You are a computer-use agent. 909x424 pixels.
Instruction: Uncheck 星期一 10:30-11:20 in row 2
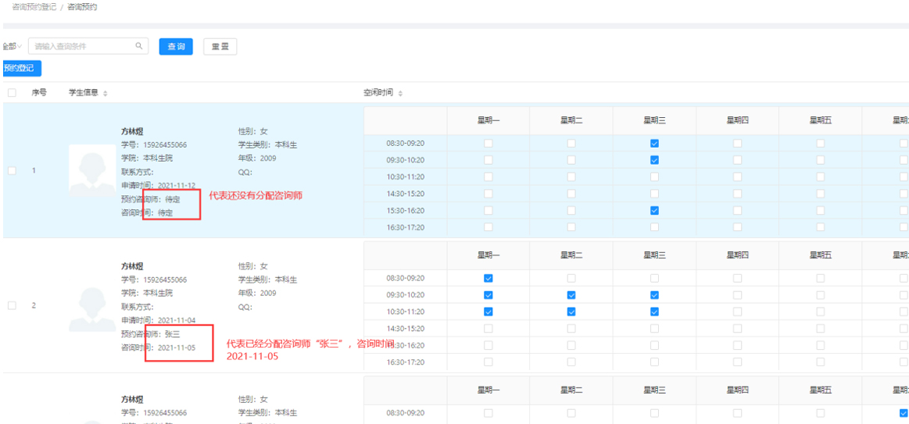(x=488, y=312)
